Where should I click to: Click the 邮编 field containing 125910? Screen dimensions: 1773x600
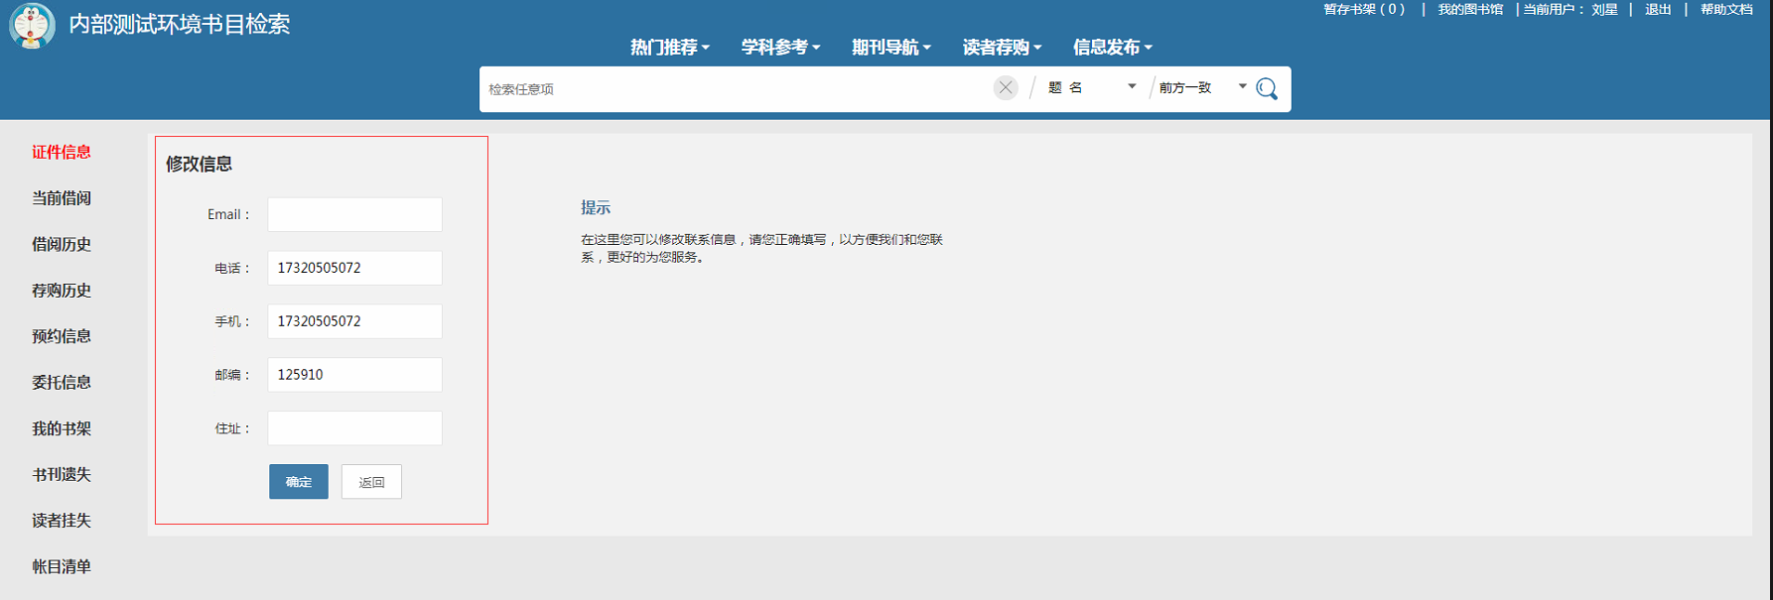354,375
